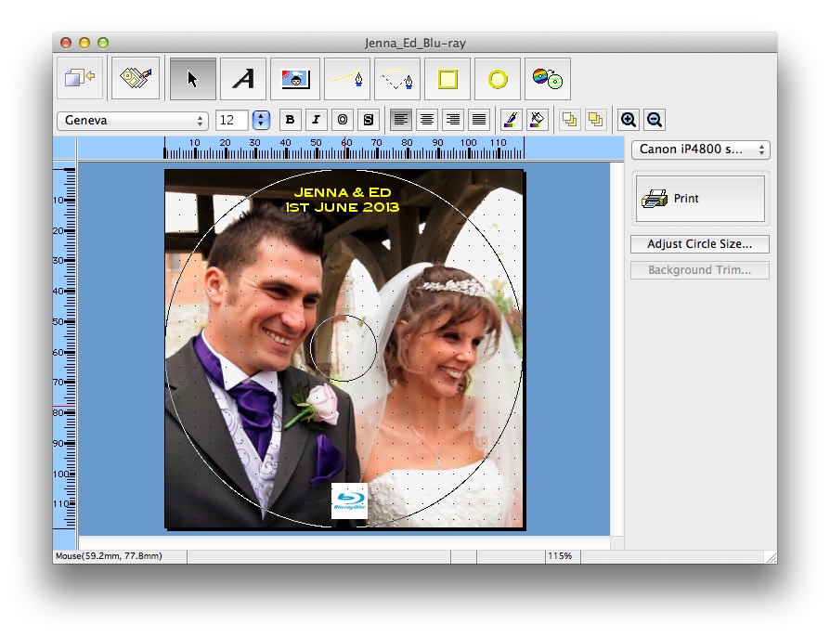Open the Canon iP4800 printer dropdown
Viewport: 830px width, 637px height.
coord(700,149)
